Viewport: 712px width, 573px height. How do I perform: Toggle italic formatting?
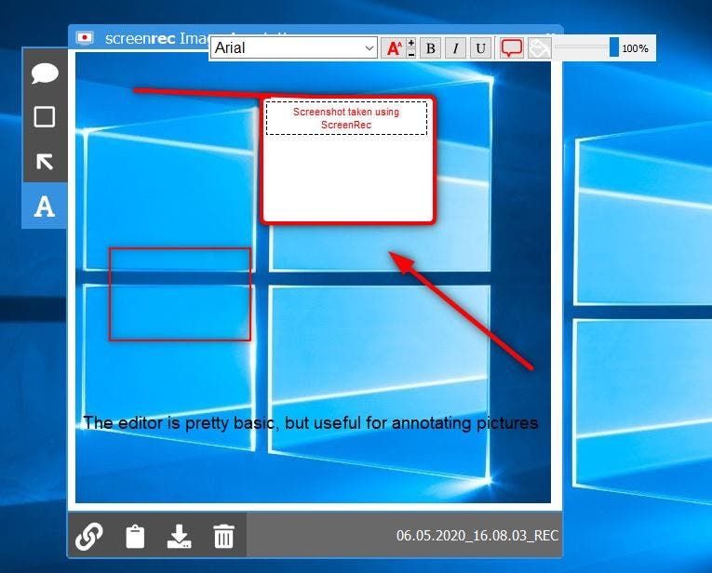tap(455, 48)
